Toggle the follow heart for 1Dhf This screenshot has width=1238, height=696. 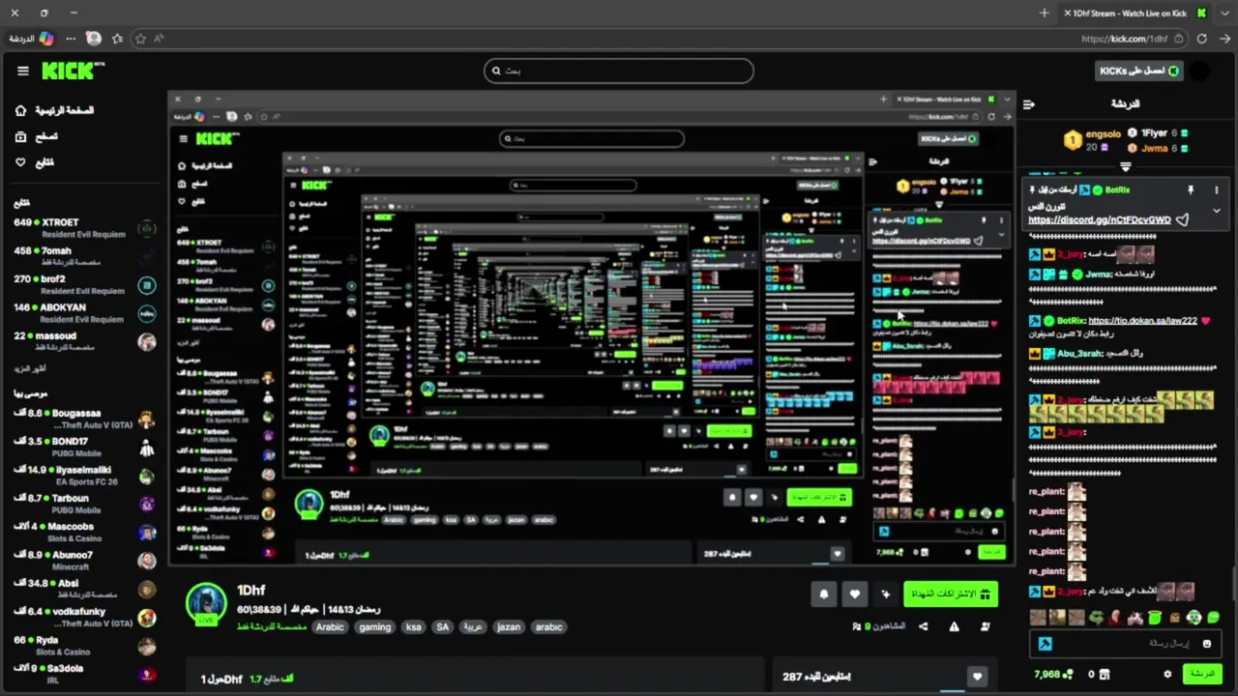pyautogui.click(x=854, y=594)
